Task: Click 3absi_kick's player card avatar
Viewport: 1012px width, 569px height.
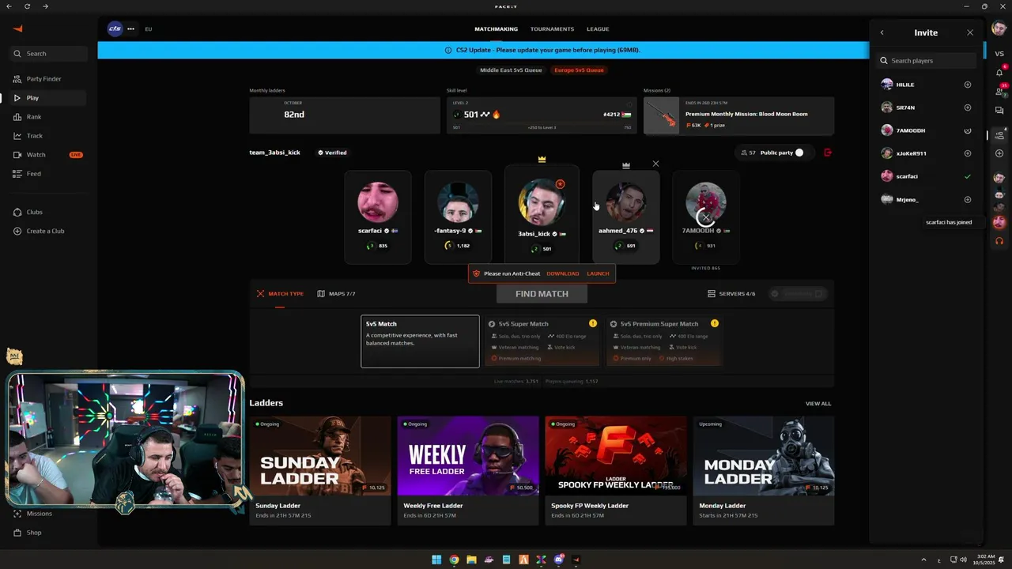Action: pos(542,201)
